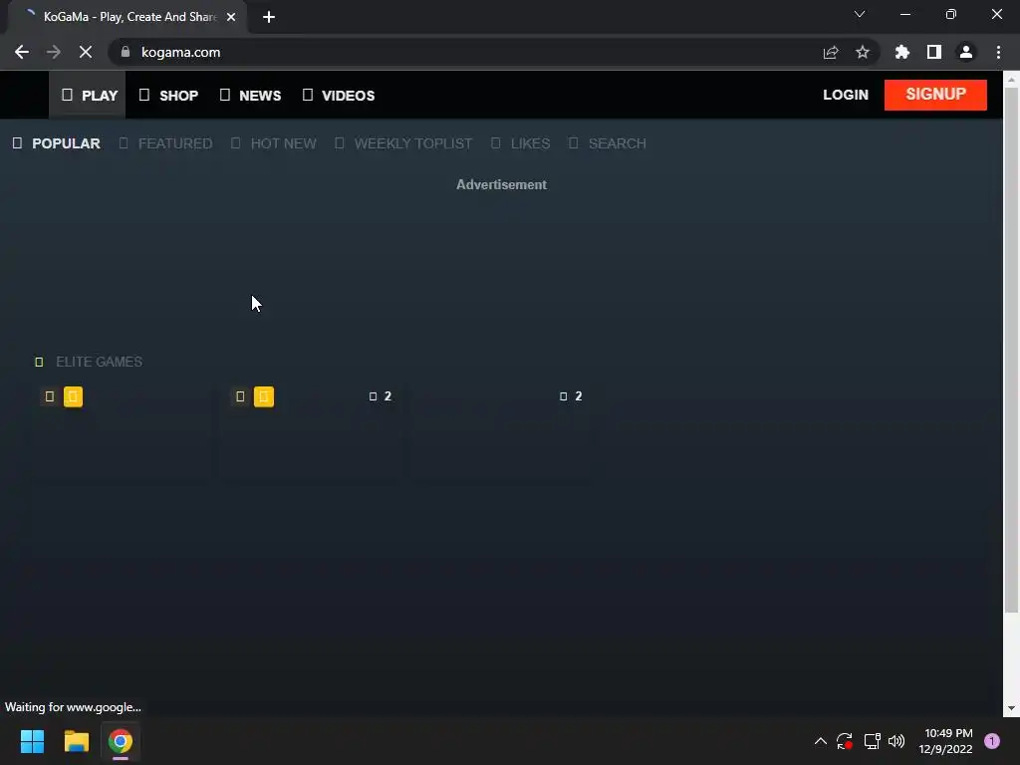
Task: Go to the NEWS page
Action: pyautogui.click(x=250, y=95)
